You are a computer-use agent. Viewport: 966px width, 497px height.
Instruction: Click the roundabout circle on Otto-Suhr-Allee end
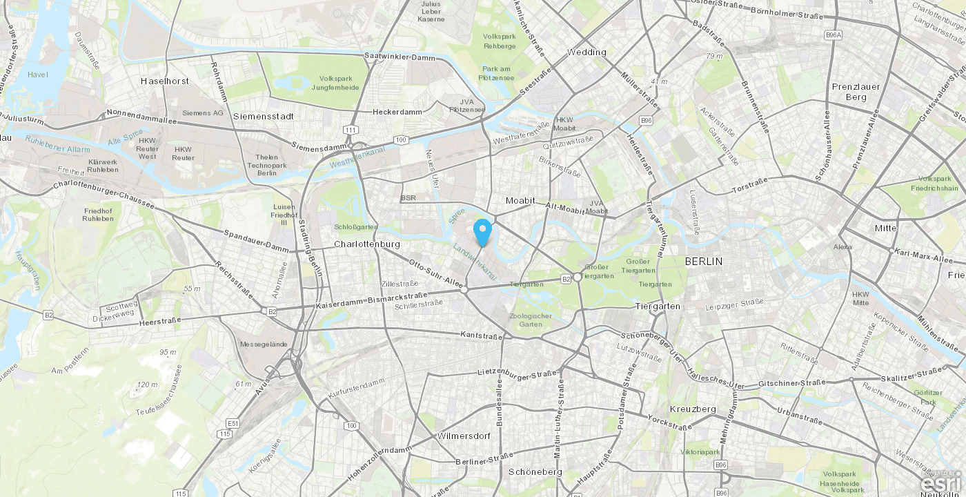coord(464,290)
